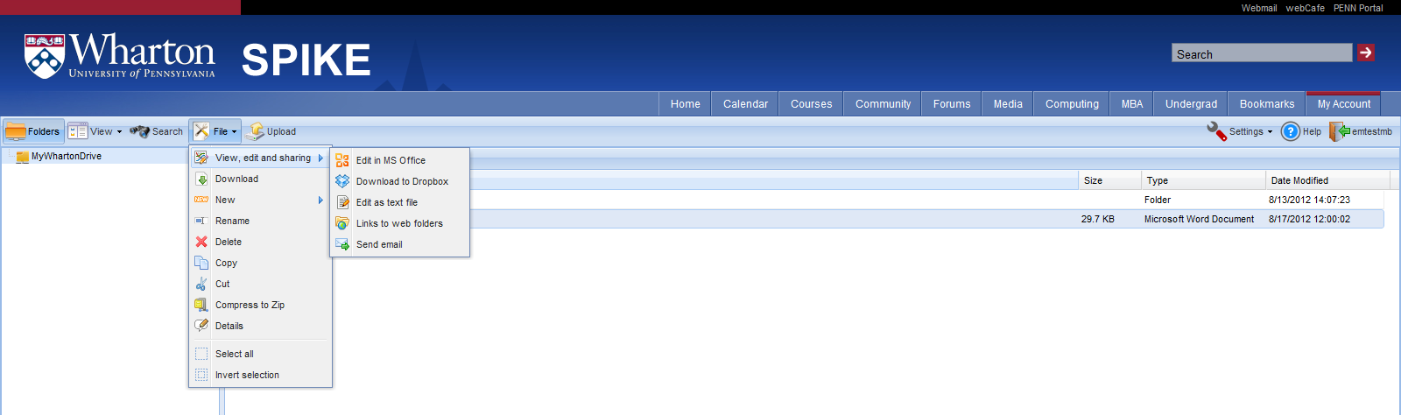Open the View dropdown arrow
The image size is (1401, 415).
click(x=119, y=132)
